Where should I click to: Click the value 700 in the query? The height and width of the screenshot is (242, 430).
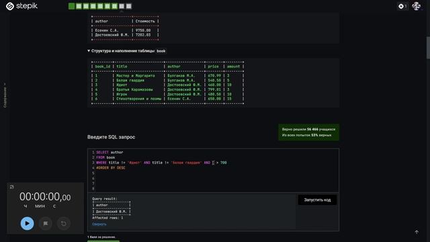(x=224, y=163)
